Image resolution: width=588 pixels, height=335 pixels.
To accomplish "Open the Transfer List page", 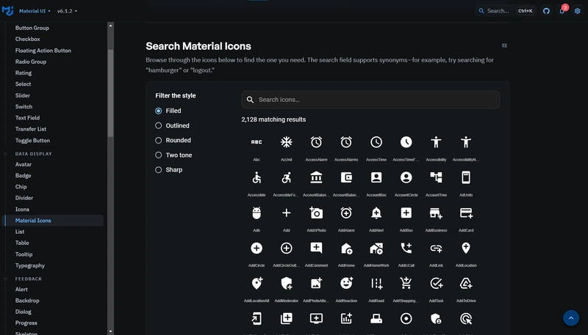I will 31,129.
